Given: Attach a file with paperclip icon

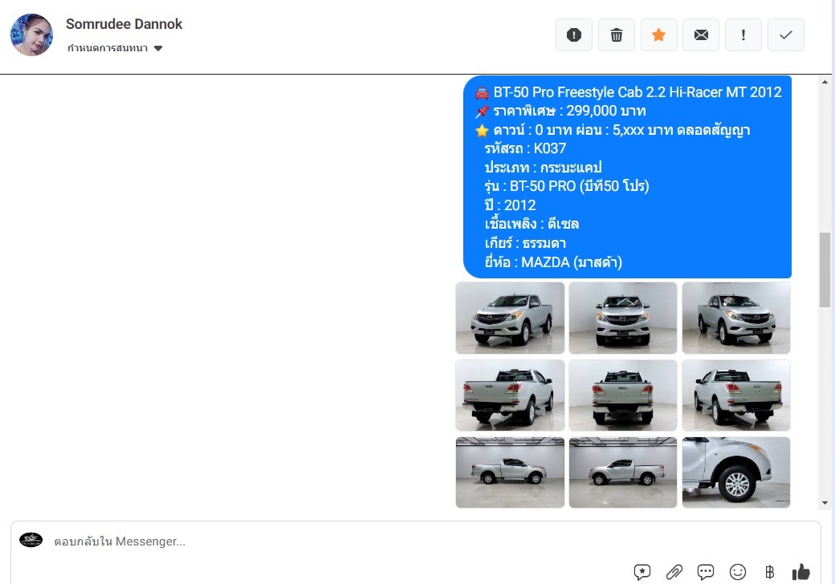Looking at the screenshot, I should [x=674, y=572].
